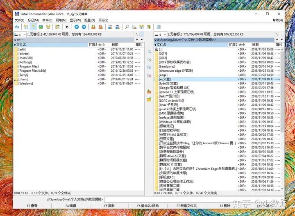This screenshot has height=216, width=295.
Task: Open the 配置(O) menu
Action: tap(90, 20)
